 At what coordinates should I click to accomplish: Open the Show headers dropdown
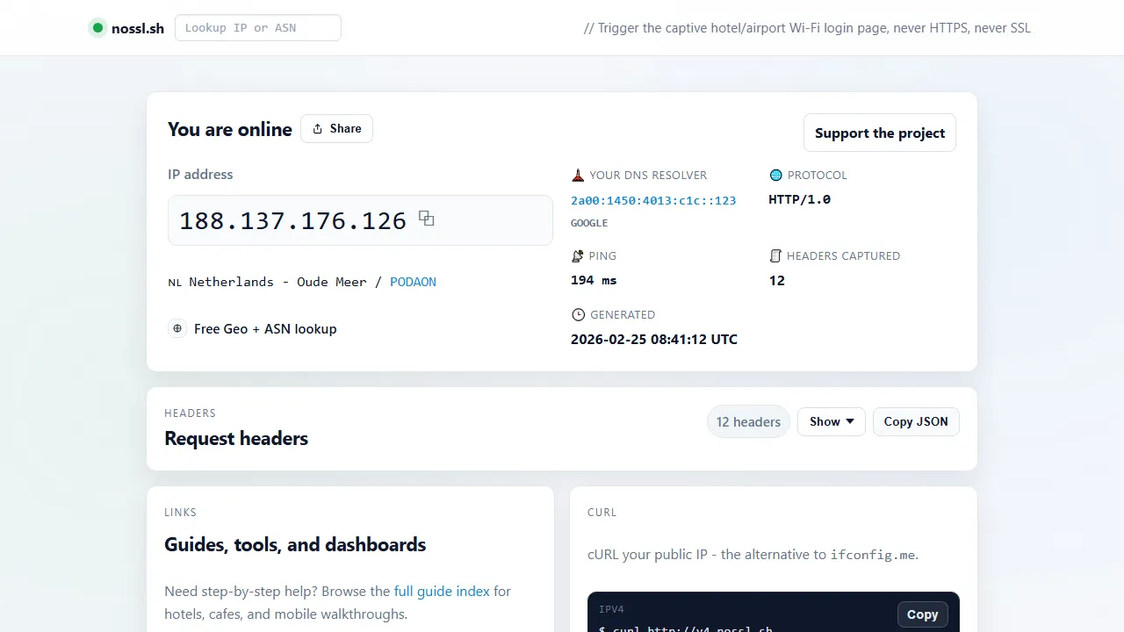831,421
